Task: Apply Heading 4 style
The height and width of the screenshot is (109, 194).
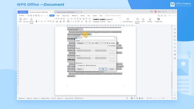Action: click(x=96, y=20)
